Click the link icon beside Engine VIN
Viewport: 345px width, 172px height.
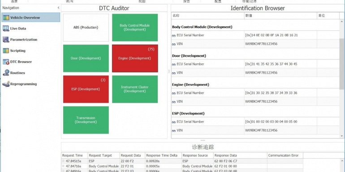(173, 102)
